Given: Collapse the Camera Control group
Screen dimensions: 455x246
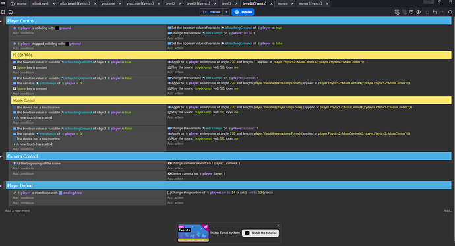Looking at the screenshot, I should [x=1, y=156].
